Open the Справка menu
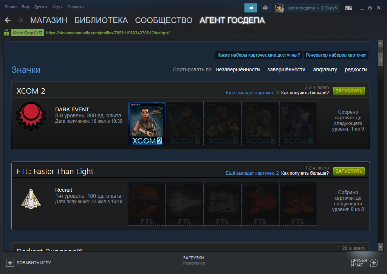Viewport: 387px width, 274px height. coord(75,7)
